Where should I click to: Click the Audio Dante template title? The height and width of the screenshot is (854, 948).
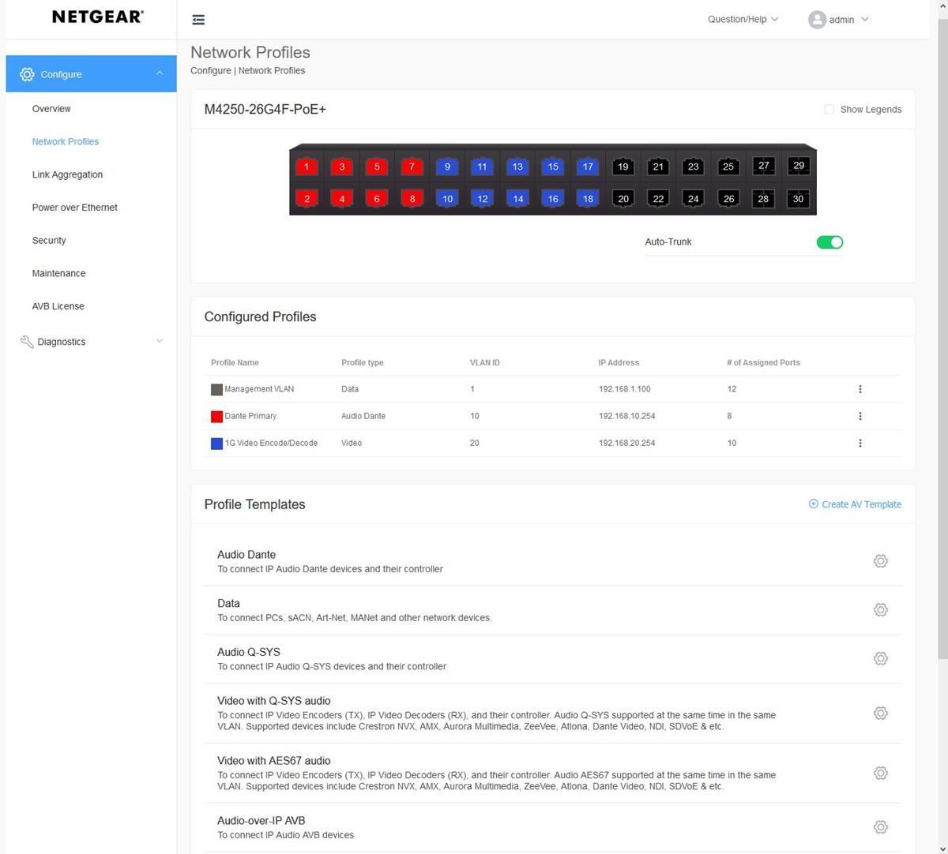(x=246, y=555)
